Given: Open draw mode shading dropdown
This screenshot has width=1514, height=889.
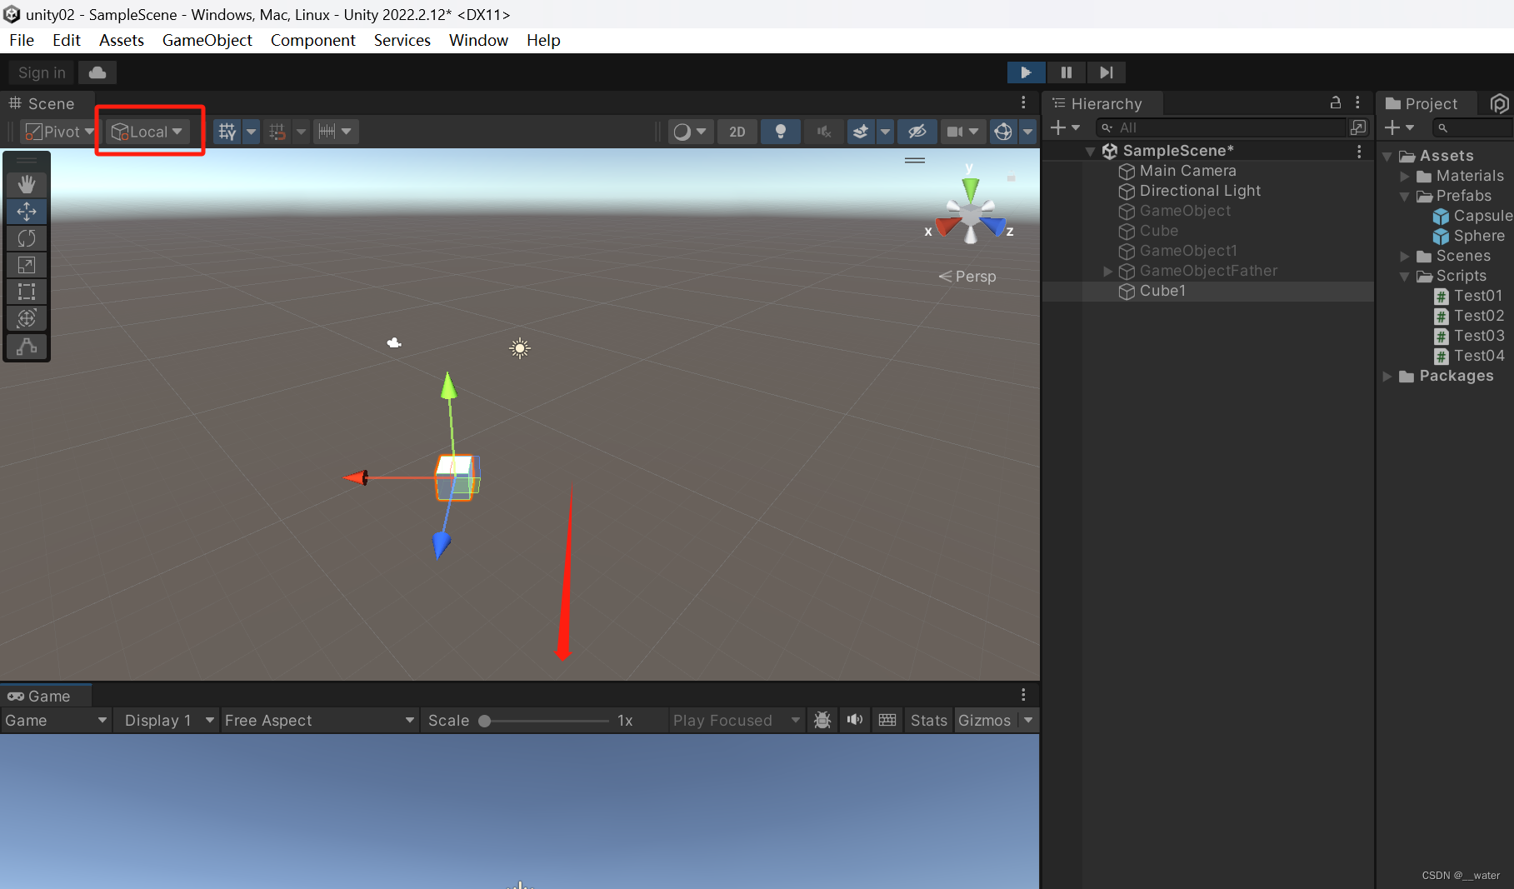Looking at the screenshot, I should 690,132.
